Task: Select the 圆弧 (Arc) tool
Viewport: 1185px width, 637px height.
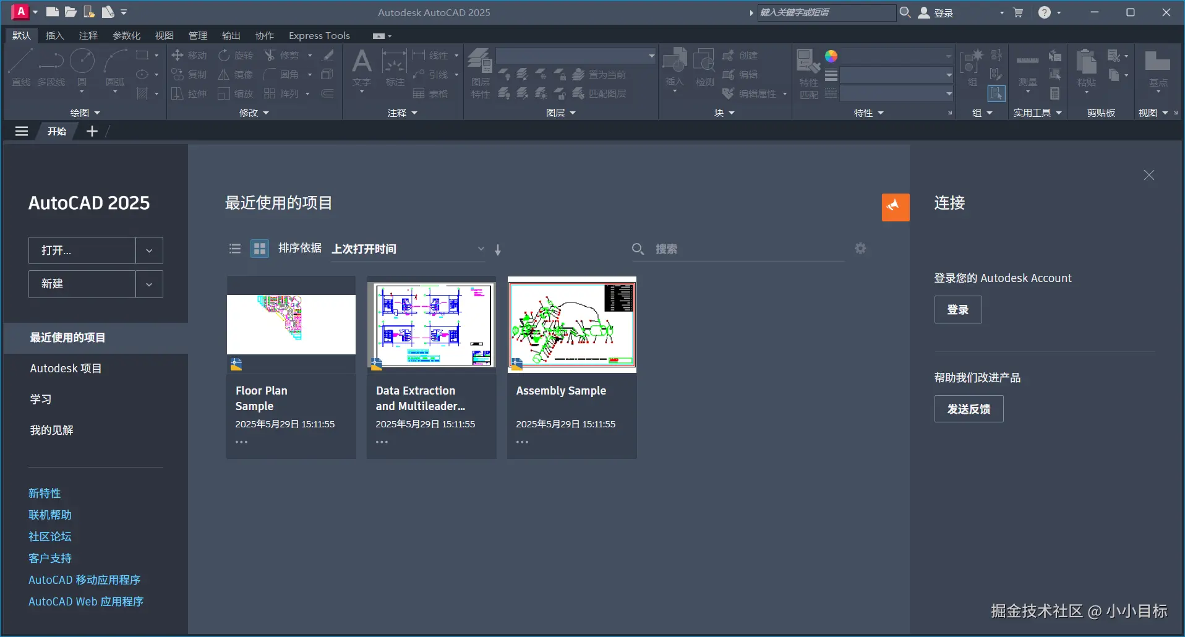Action: [x=115, y=69]
